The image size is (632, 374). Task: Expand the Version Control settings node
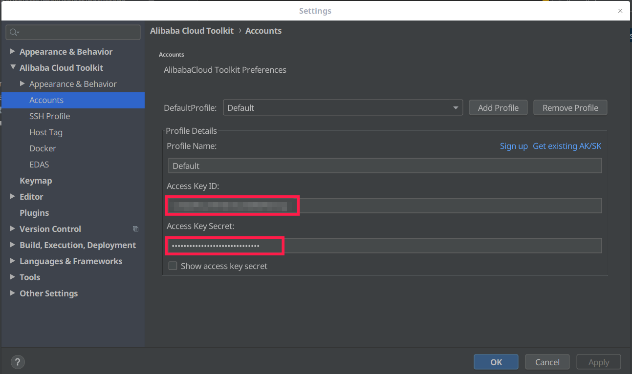tap(13, 229)
